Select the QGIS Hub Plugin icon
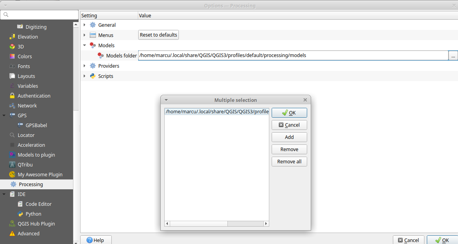Screen dimensions: 458x244 pyautogui.click(x=12, y=224)
